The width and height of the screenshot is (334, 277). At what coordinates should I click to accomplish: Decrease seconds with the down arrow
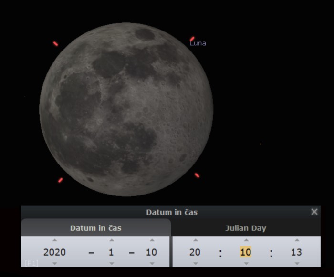coord(296,263)
